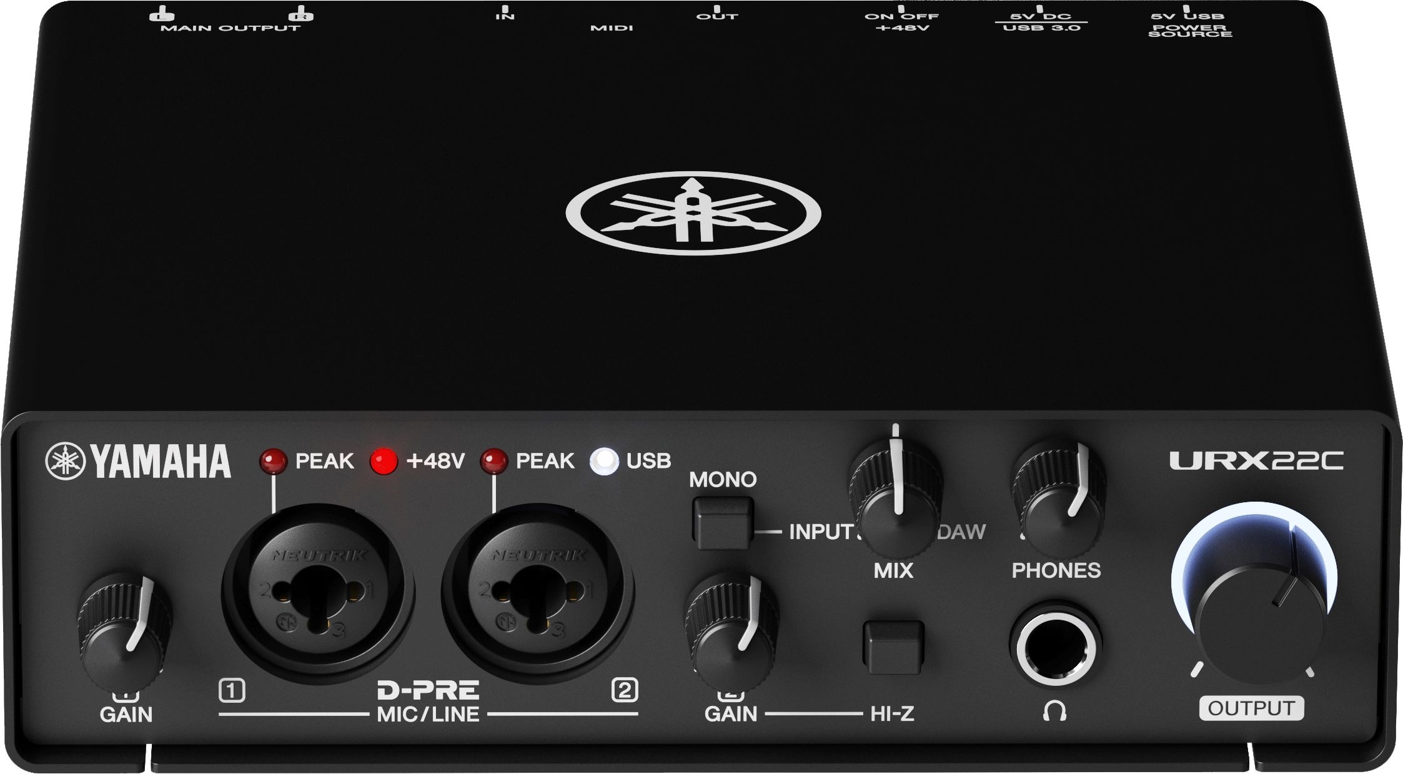Click the red +48V indicator light
Image resolution: width=1403 pixels, height=774 pixels.
point(384,462)
